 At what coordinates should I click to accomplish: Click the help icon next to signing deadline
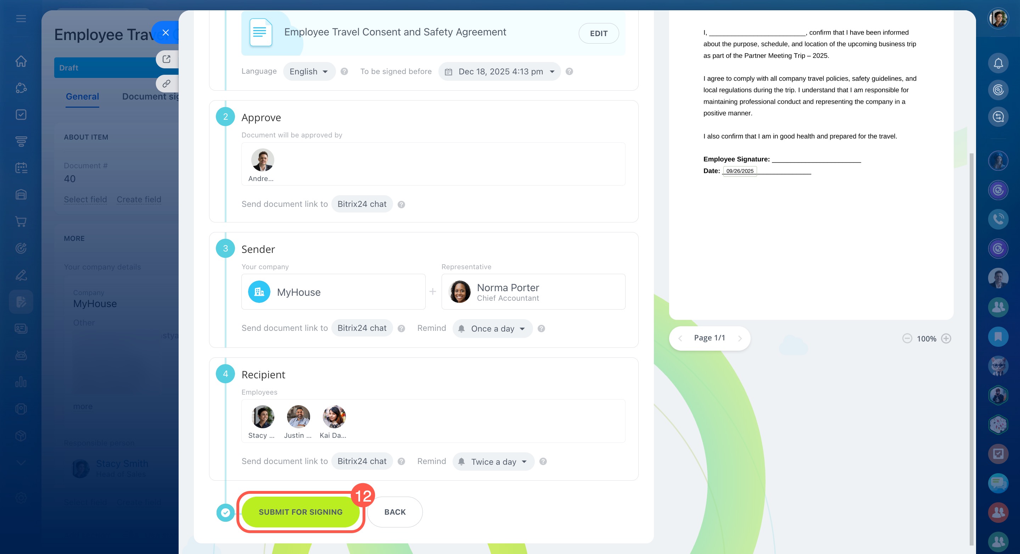click(569, 72)
